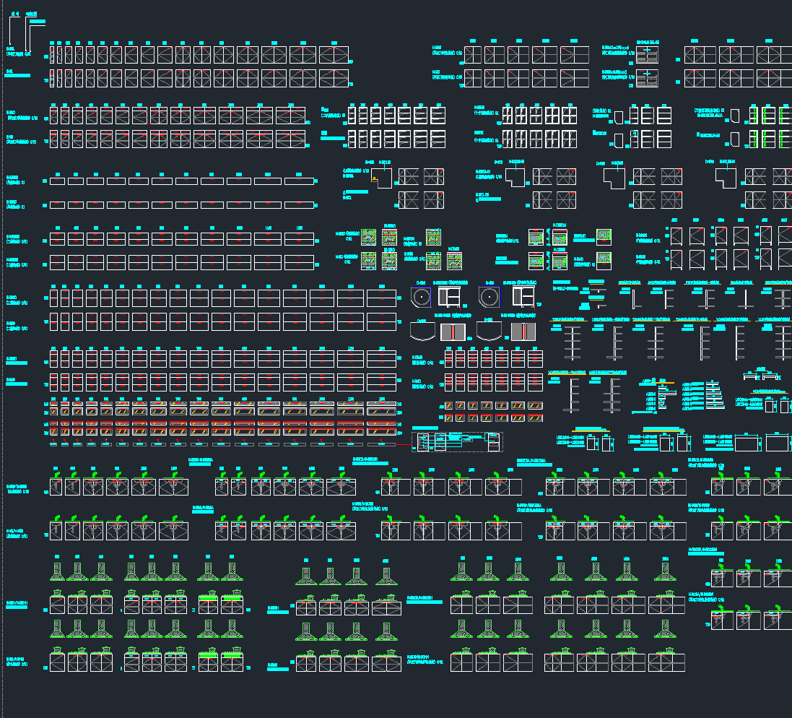Click the first long flat drawer in third block
The image size is (792, 718).
(58, 181)
